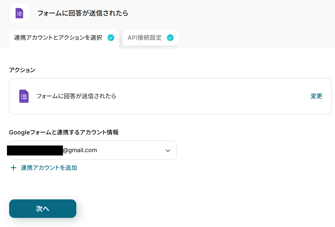Image resolution: width=335 pixels, height=227 pixels.
Task: Click the page title フォームに回答が送信されたら in the header
Action: (83, 13)
